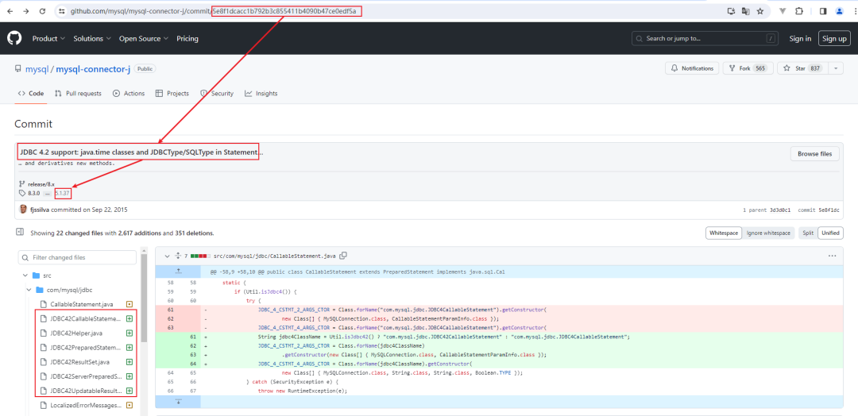
Task: Expand diff upward at hunk header
Action: (x=178, y=272)
